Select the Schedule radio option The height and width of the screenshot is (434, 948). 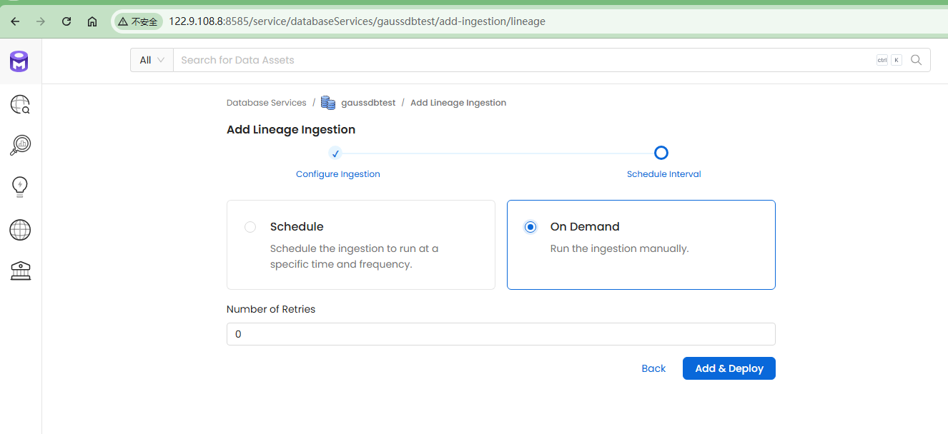point(250,227)
